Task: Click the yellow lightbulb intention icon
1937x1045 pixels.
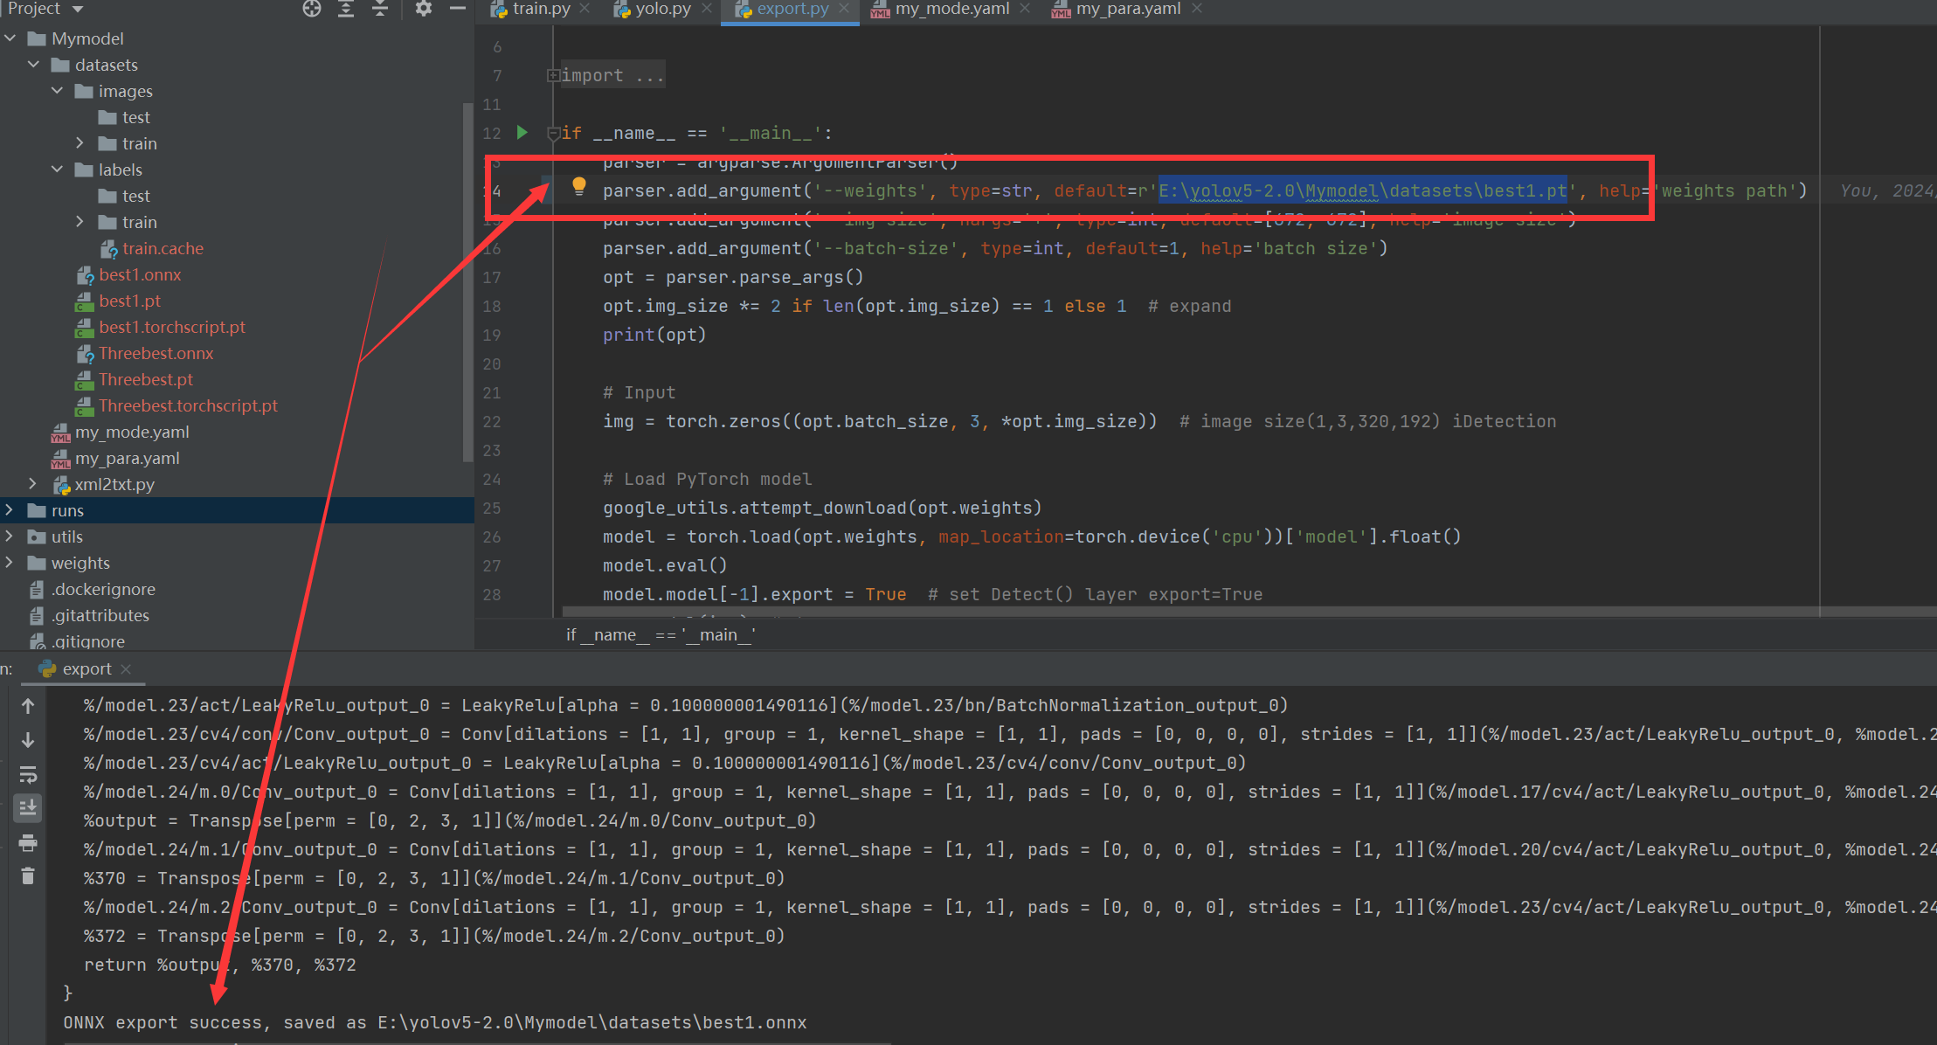Action: pyautogui.click(x=578, y=185)
